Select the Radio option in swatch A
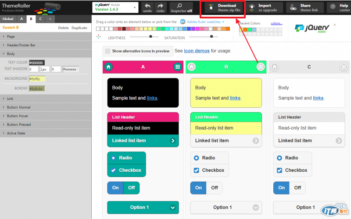This screenshot has height=219, width=351. tap(126, 158)
